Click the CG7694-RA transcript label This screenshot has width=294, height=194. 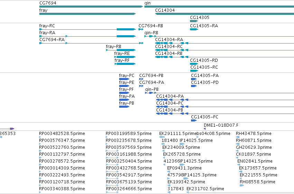click(52, 40)
